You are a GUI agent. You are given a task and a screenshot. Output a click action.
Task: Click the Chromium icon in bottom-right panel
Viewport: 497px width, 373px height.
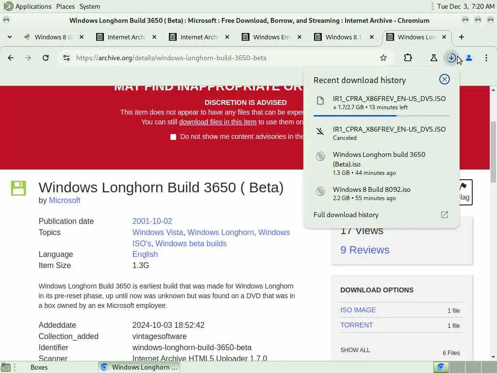click(x=441, y=367)
